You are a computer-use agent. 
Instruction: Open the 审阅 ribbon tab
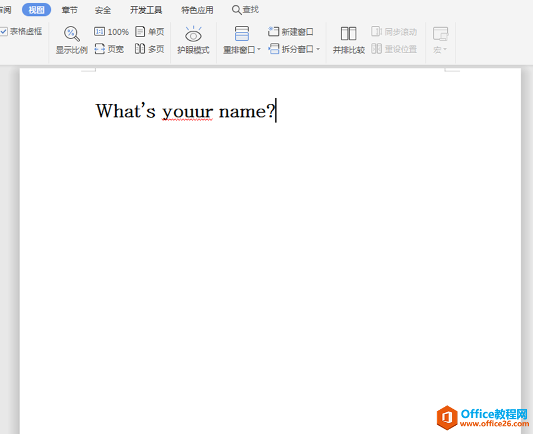point(5,10)
